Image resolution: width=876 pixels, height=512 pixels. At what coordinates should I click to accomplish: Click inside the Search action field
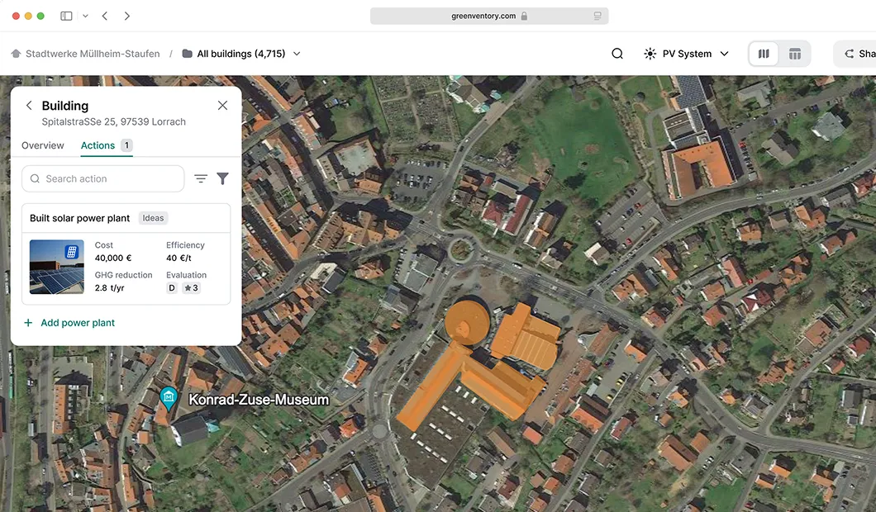[x=102, y=178]
